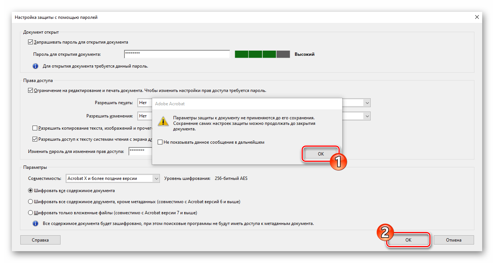Click the 'Отмена' button
Image resolution: width=494 pixels, height=263 pixels.
point(453,240)
